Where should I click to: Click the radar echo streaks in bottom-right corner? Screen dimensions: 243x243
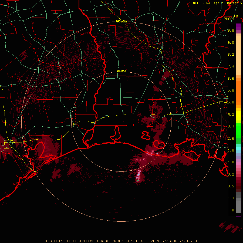click(231, 228)
